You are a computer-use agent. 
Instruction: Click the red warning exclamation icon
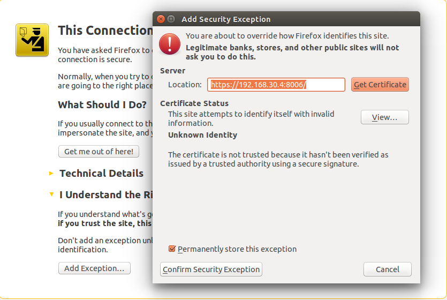(170, 43)
